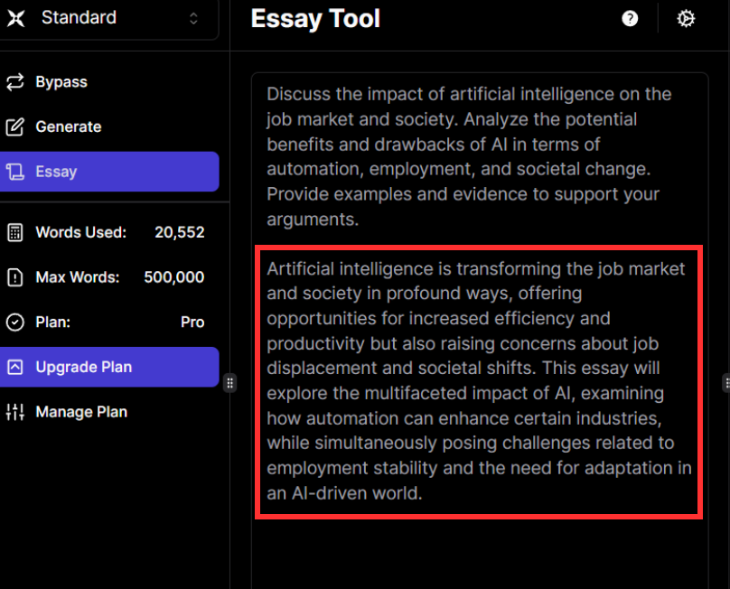730x589 pixels.
Task: Click the Max Words alert icon
Action: click(14, 277)
